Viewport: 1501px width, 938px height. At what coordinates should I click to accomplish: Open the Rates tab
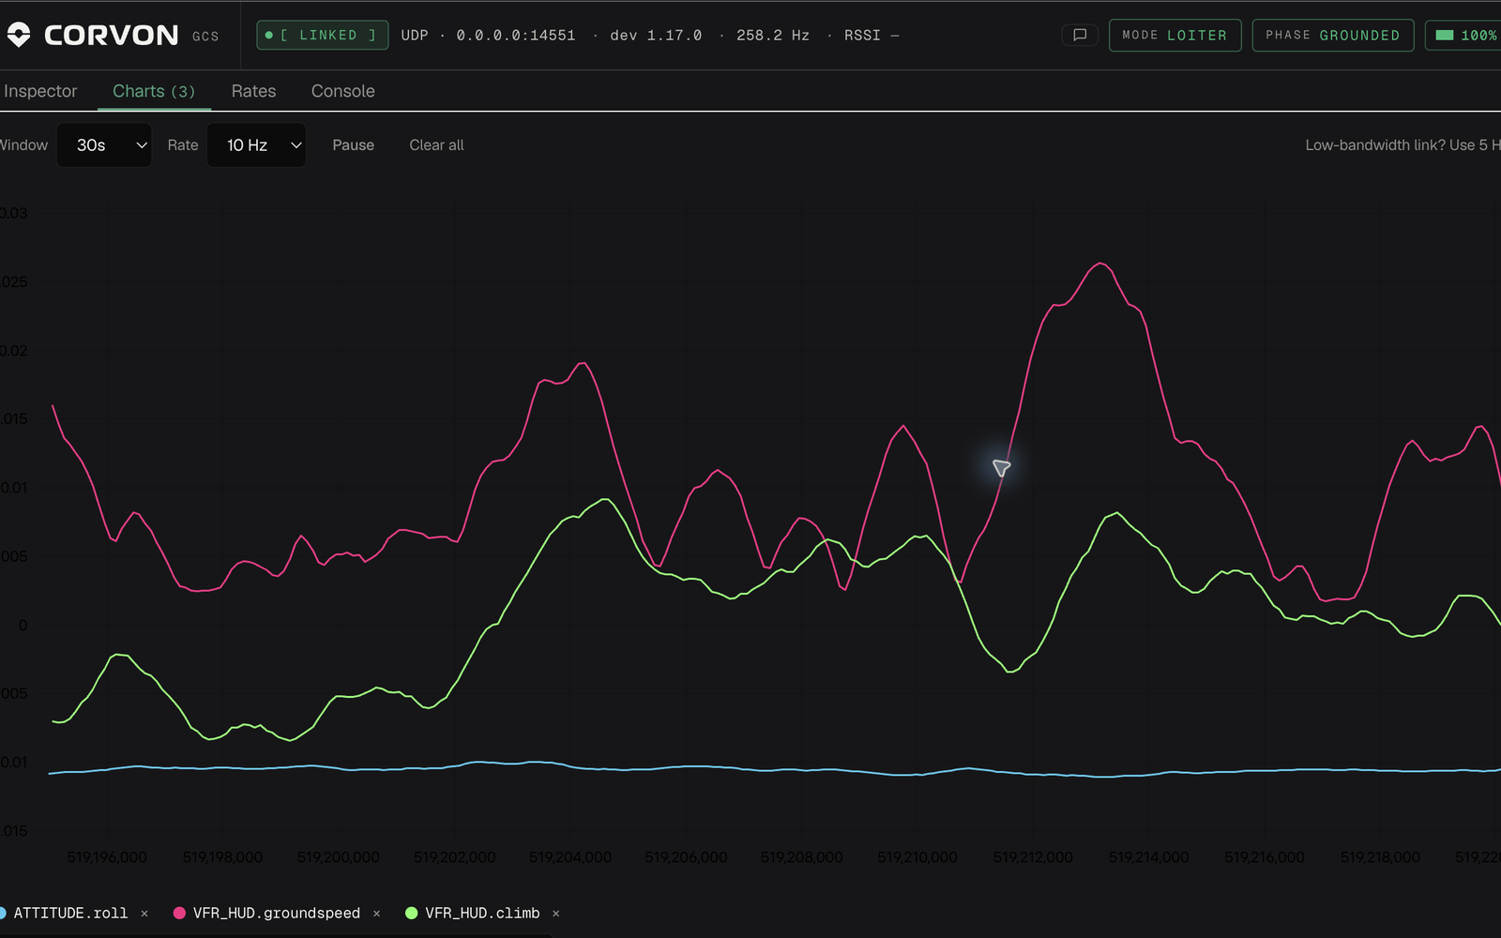[x=253, y=91]
